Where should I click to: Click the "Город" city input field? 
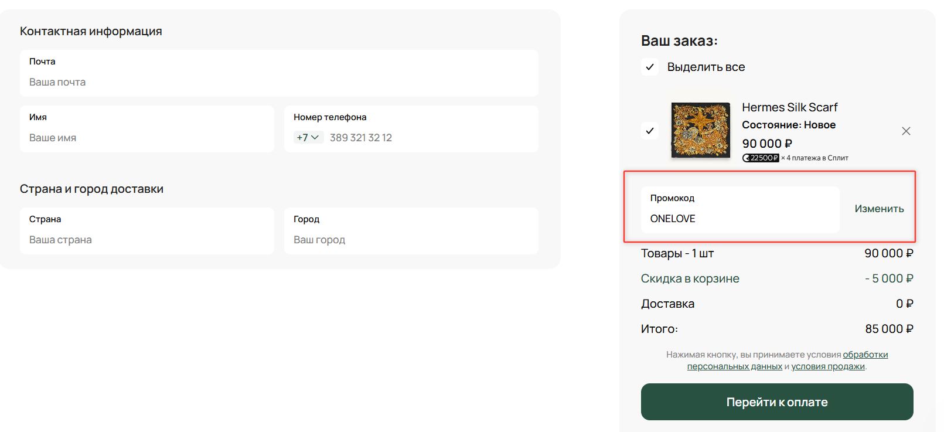pos(411,240)
